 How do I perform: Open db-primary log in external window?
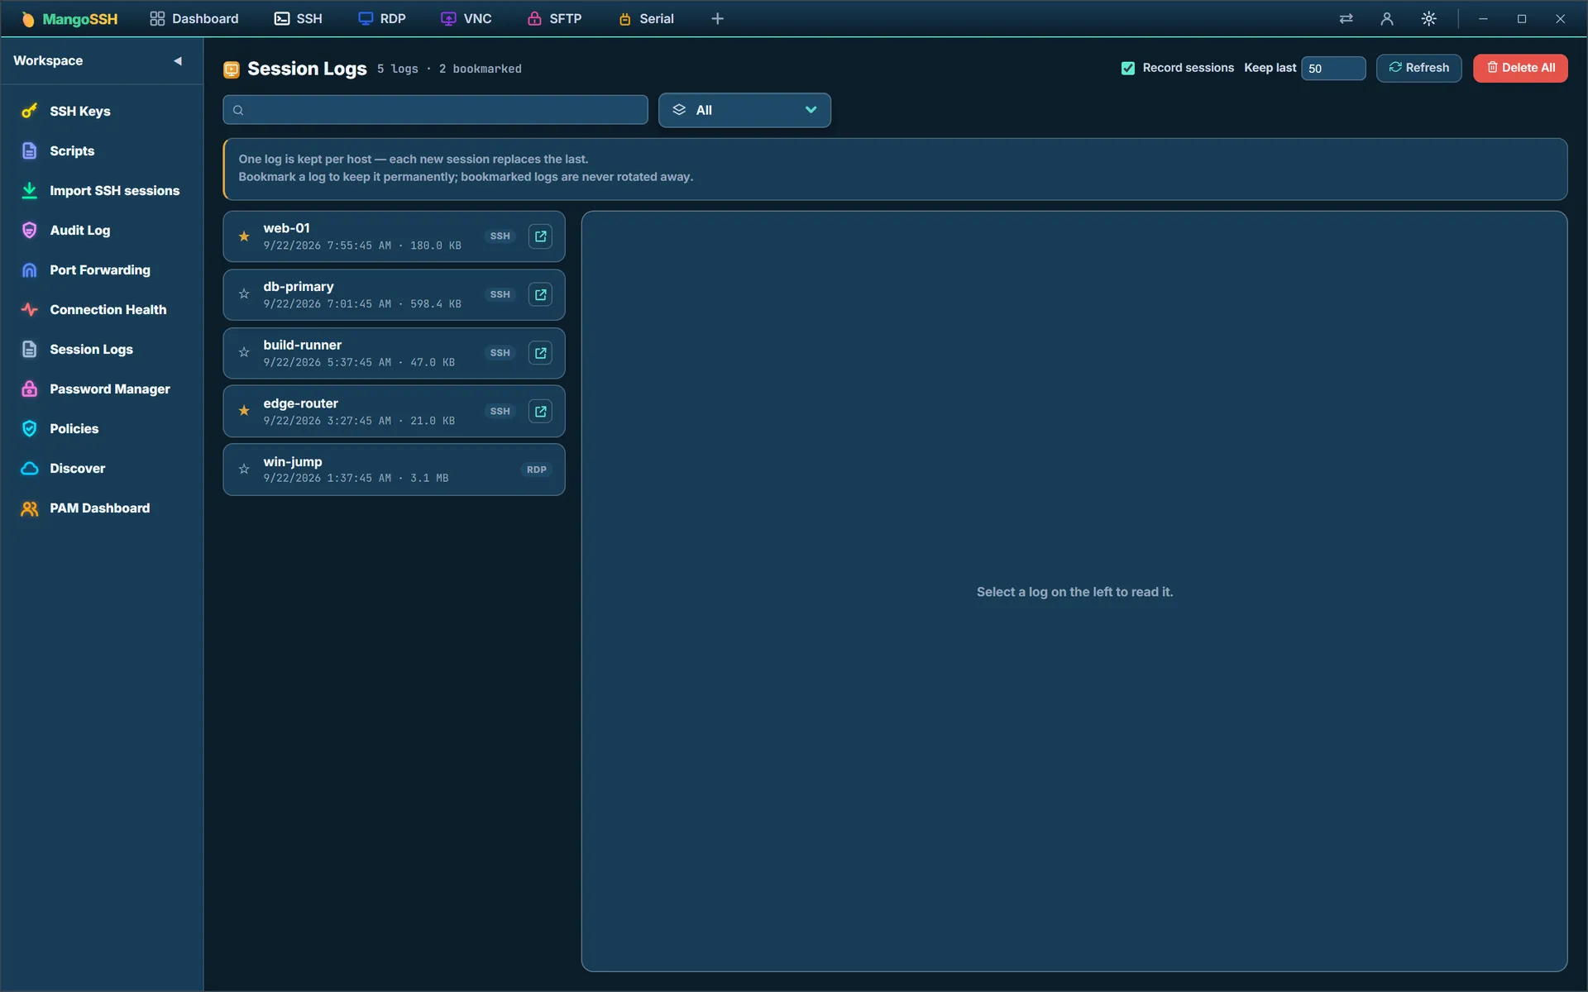[540, 294]
